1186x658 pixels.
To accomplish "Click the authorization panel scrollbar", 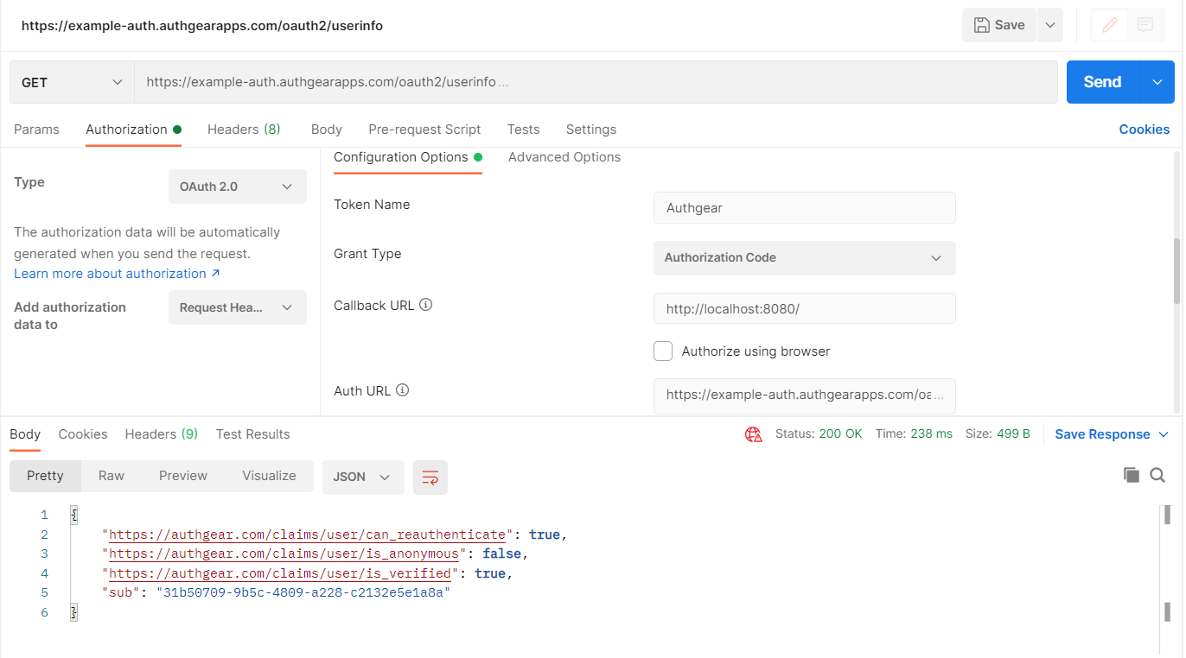I will tap(1176, 271).
